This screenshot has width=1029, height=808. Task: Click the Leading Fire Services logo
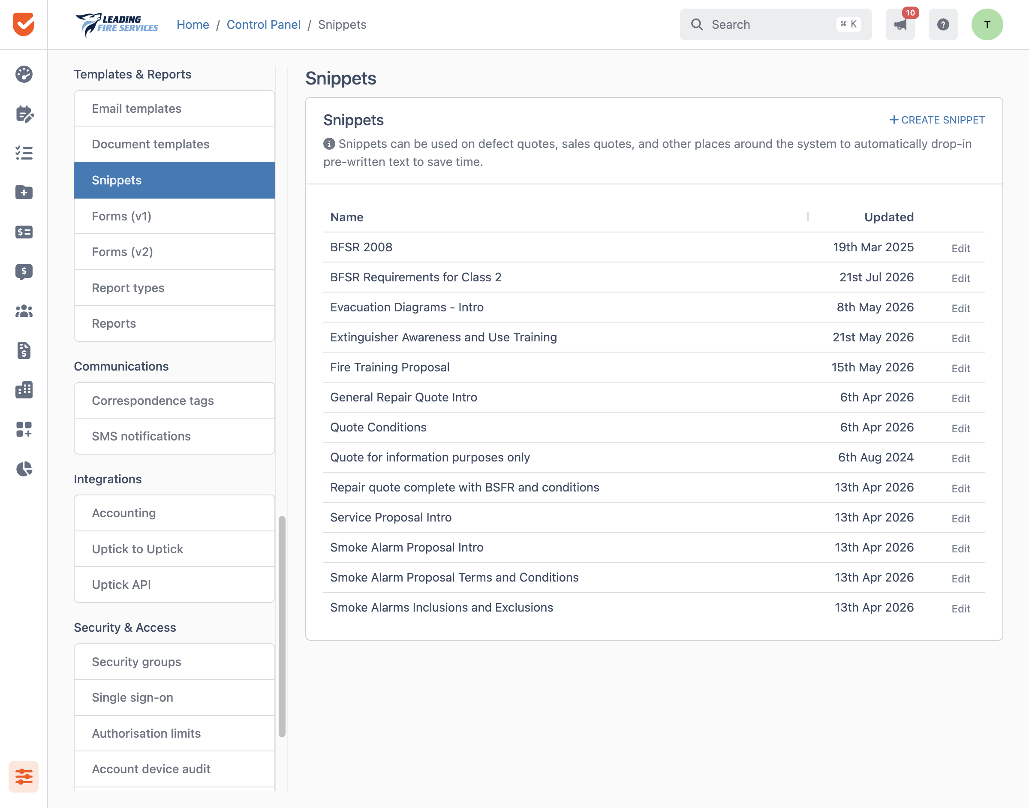coord(116,24)
